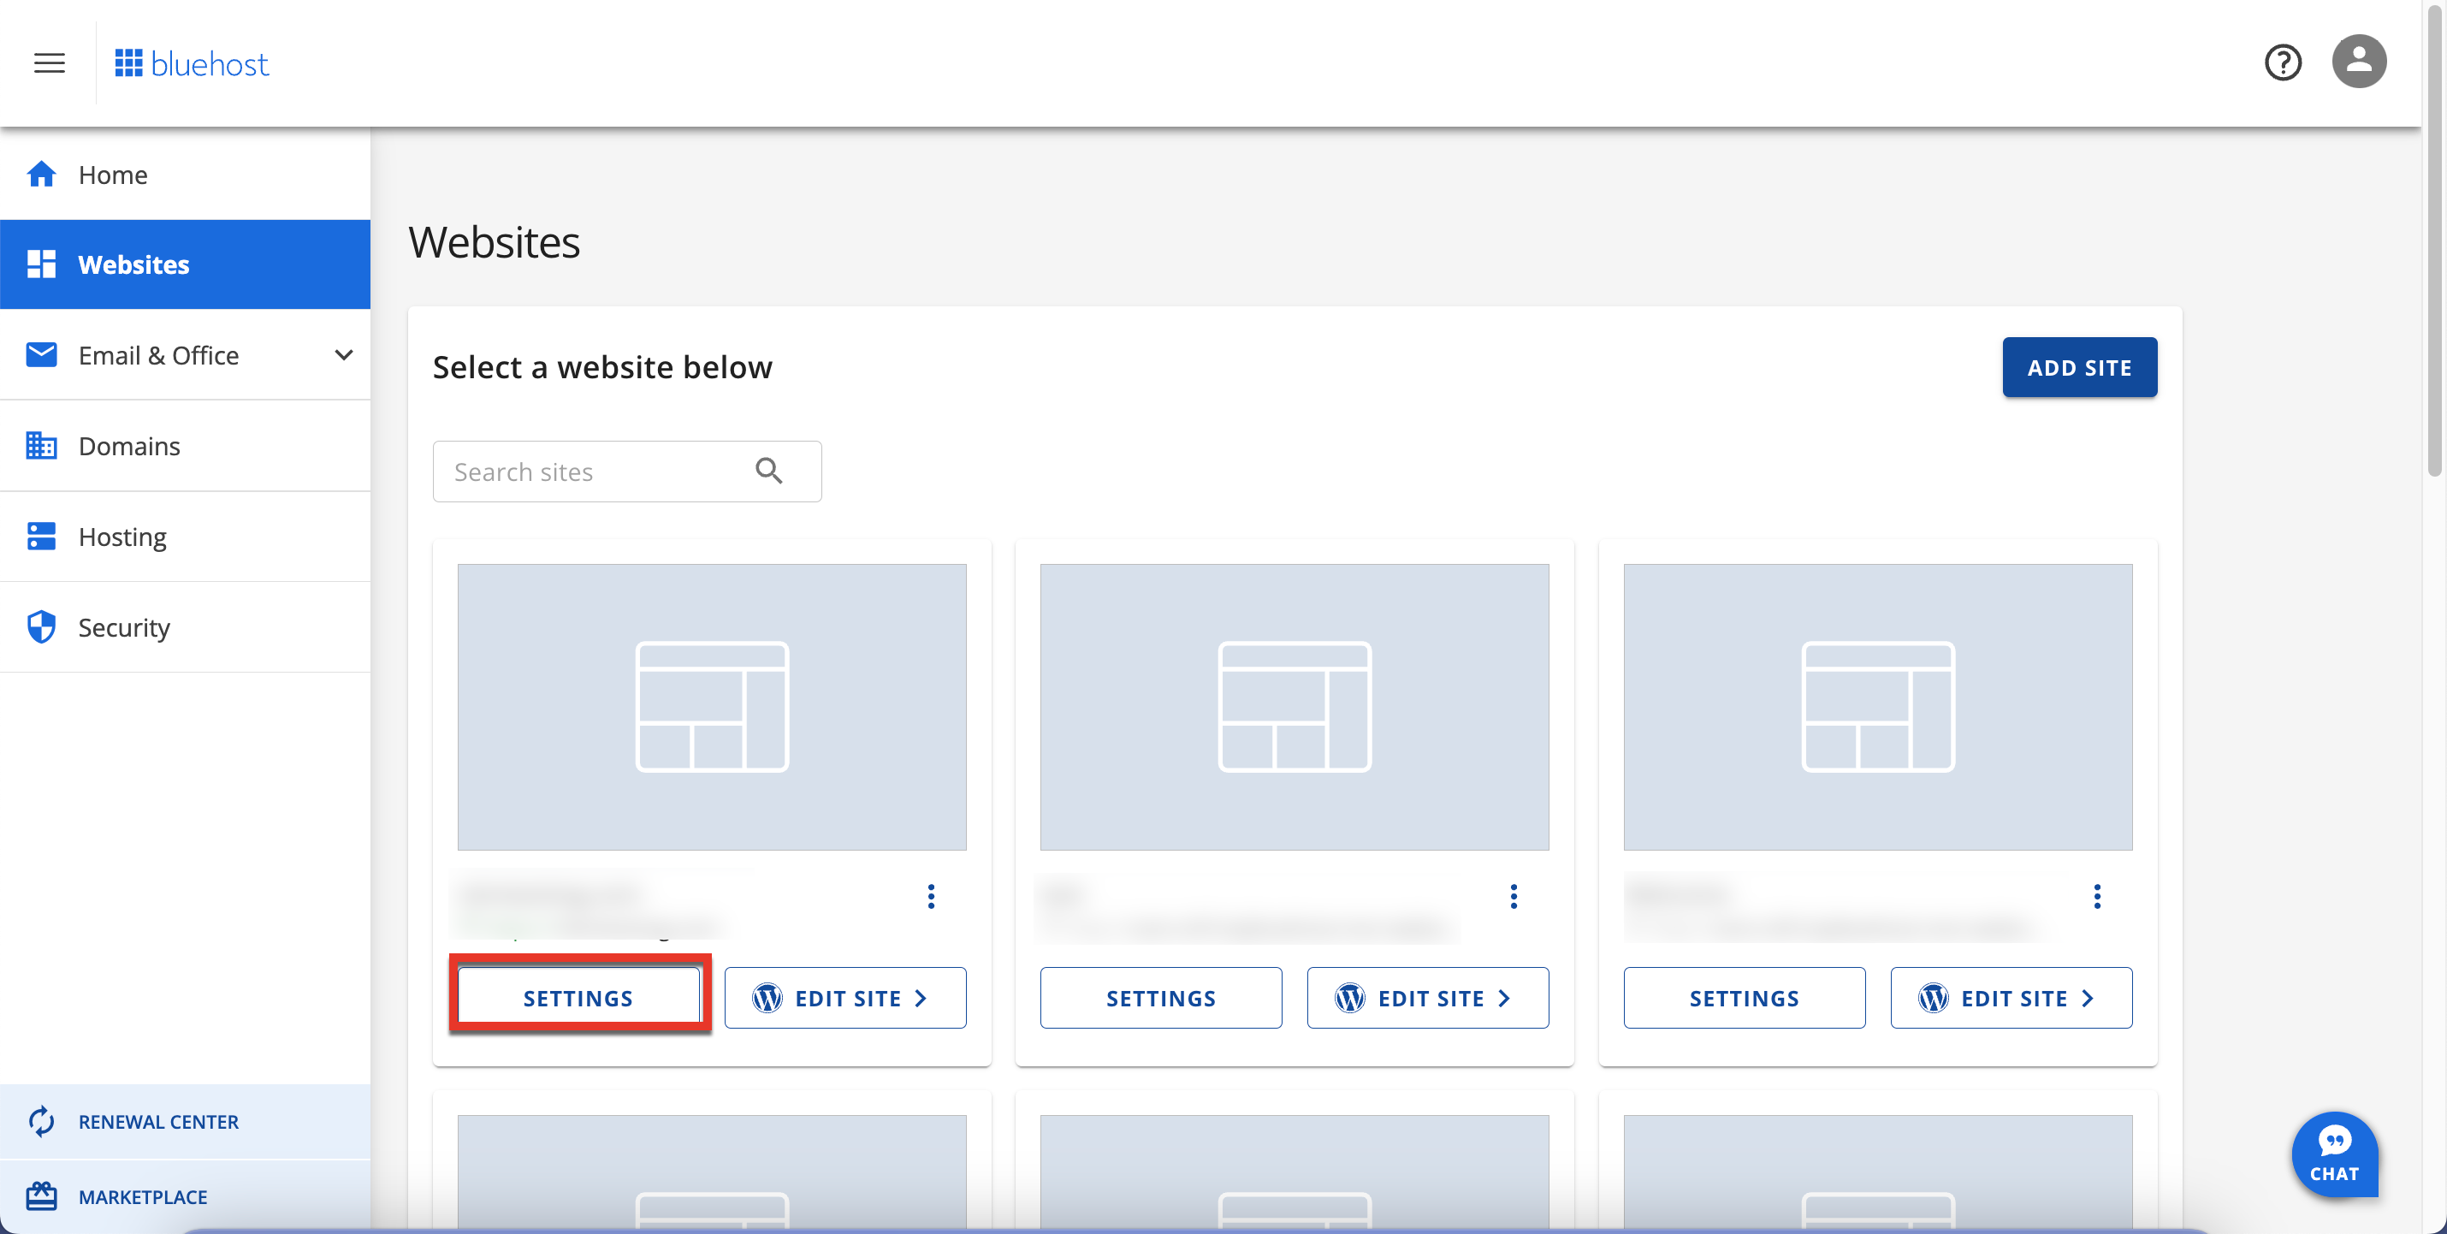Click the Marketplace gift icon

(41, 1196)
